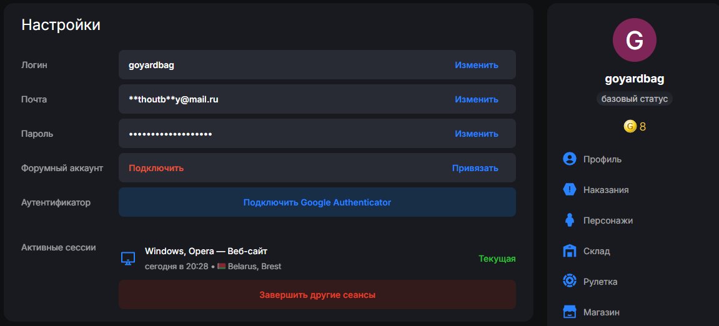
Task: Select the Склад warehouse icon
Action: click(x=570, y=251)
